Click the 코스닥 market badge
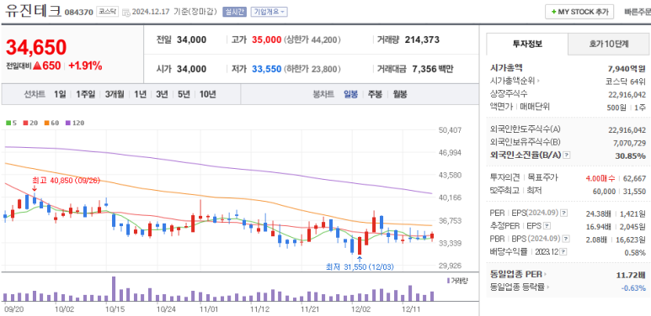Viewport: 651px width, 316px height. pyautogui.click(x=107, y=12)
